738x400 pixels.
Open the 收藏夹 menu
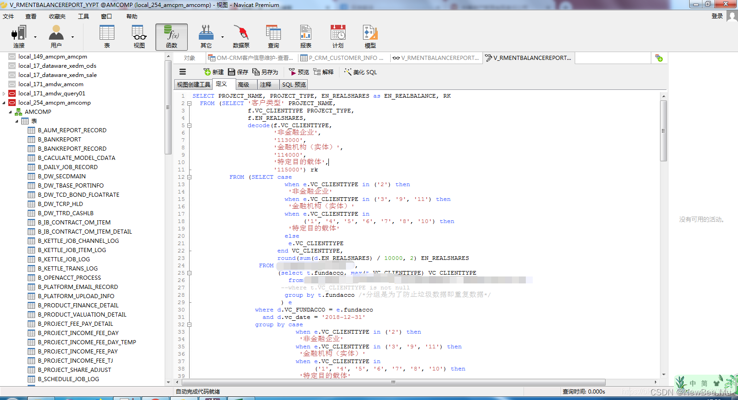click(57, 16)
